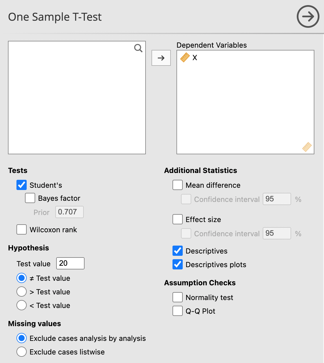Enable the Normality test check
This screenshot has height=363, width=324.
178,297
